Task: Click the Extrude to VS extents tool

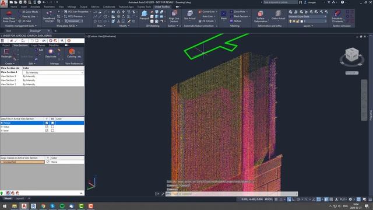Action: point(337,16)
